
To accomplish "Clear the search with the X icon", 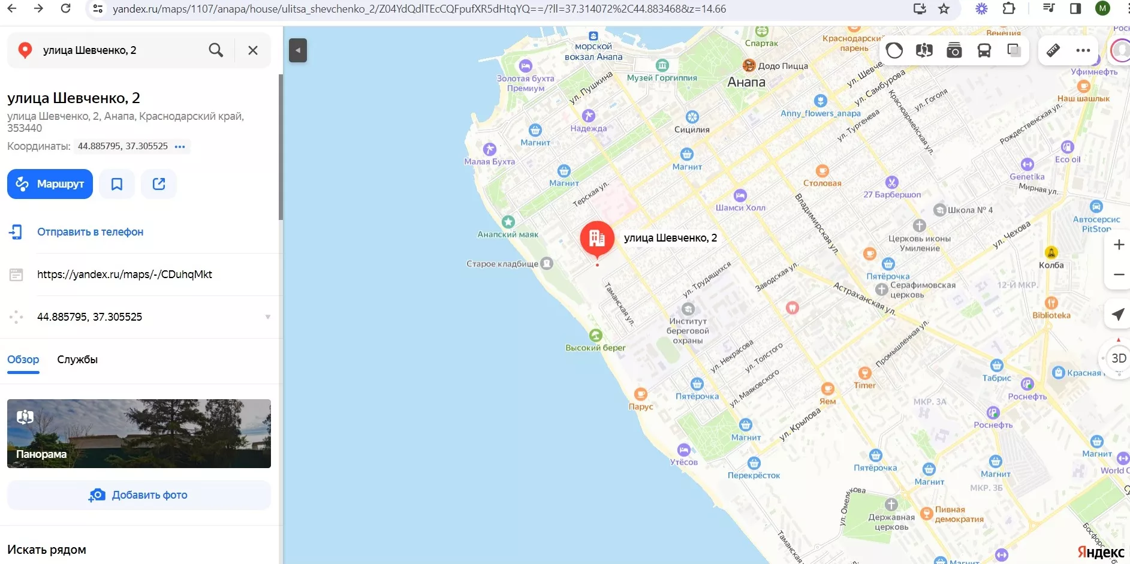I will (253, 50).
